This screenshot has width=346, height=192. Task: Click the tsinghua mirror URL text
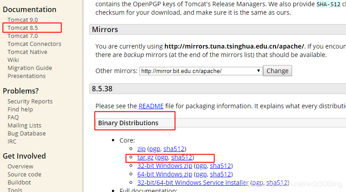(235, 46)
